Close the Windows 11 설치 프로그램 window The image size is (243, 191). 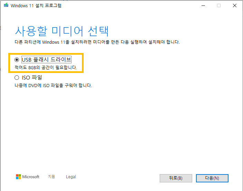click(x=235, y=6)
